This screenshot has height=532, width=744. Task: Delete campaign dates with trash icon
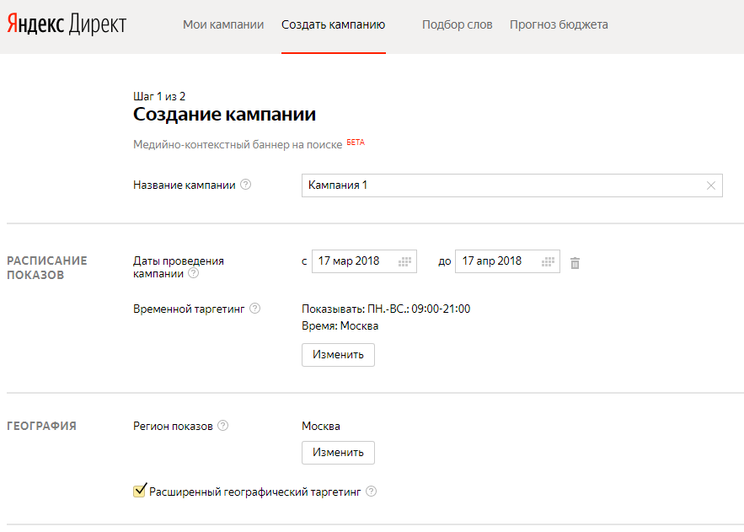coord(575,262)
